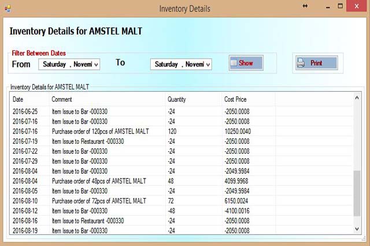Click the Comment column header
Viewport: 370px width, 246px height.
pos(62,99)
